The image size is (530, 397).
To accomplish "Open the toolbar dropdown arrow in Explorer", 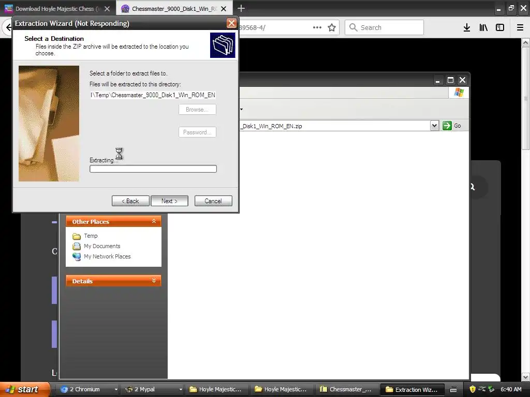I will [x=241, y=109].
